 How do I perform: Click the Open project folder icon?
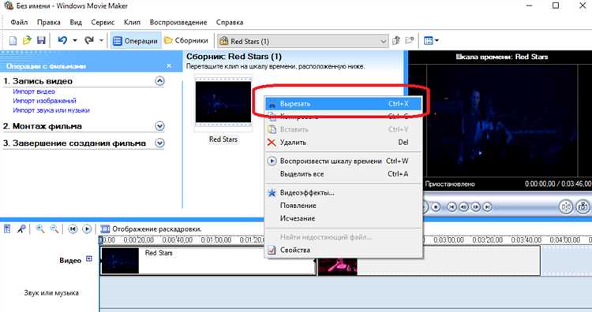coord(27,40)
